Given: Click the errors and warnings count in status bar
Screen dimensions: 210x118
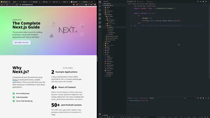Looking at the screenshot, I should (x=109, y=117).
